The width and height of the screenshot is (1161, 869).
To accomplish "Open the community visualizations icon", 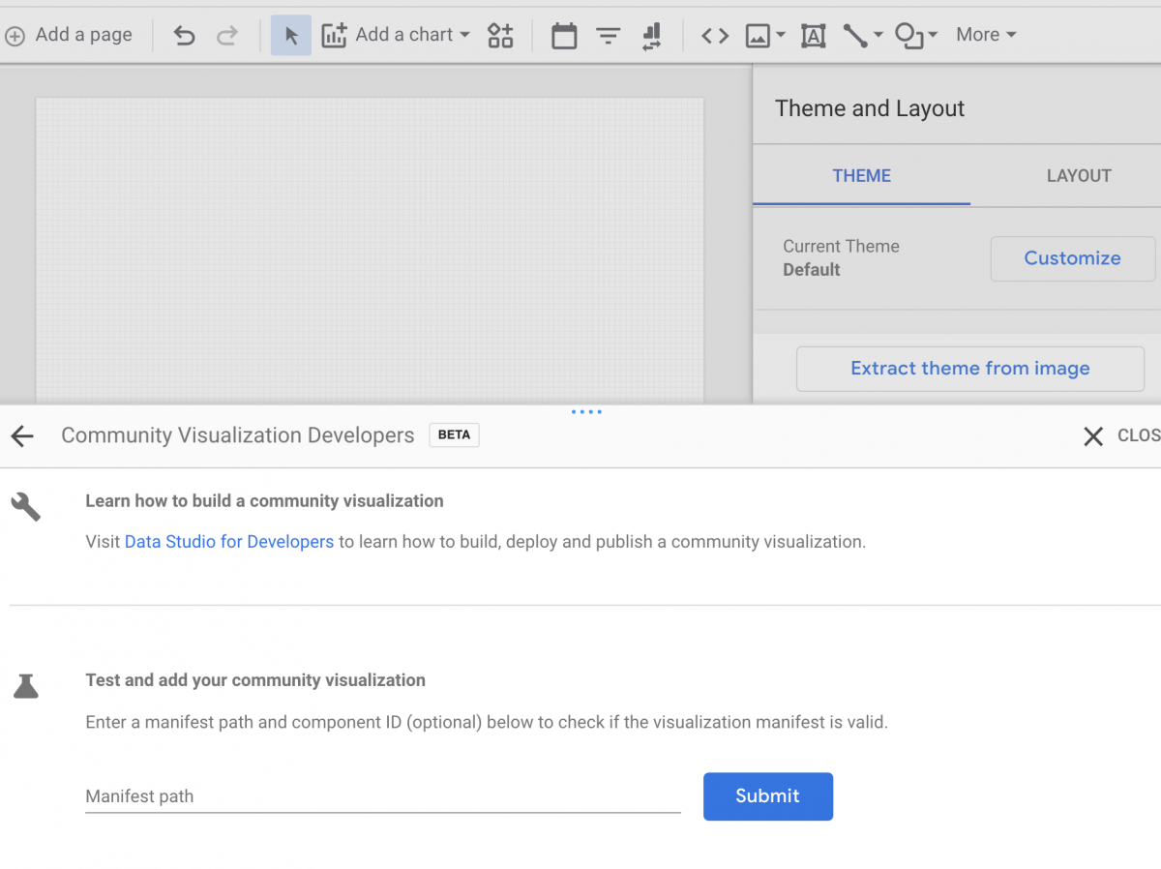I will point(500,35).
